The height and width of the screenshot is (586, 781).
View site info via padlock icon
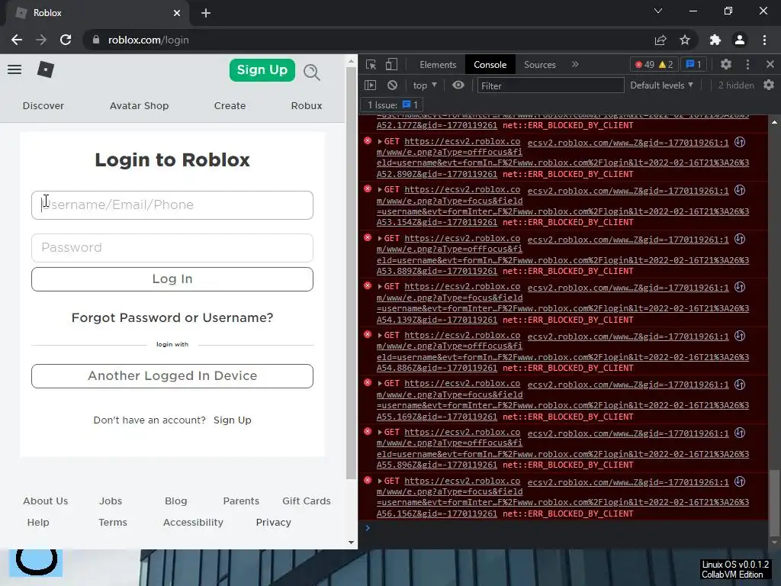(95, 40)
